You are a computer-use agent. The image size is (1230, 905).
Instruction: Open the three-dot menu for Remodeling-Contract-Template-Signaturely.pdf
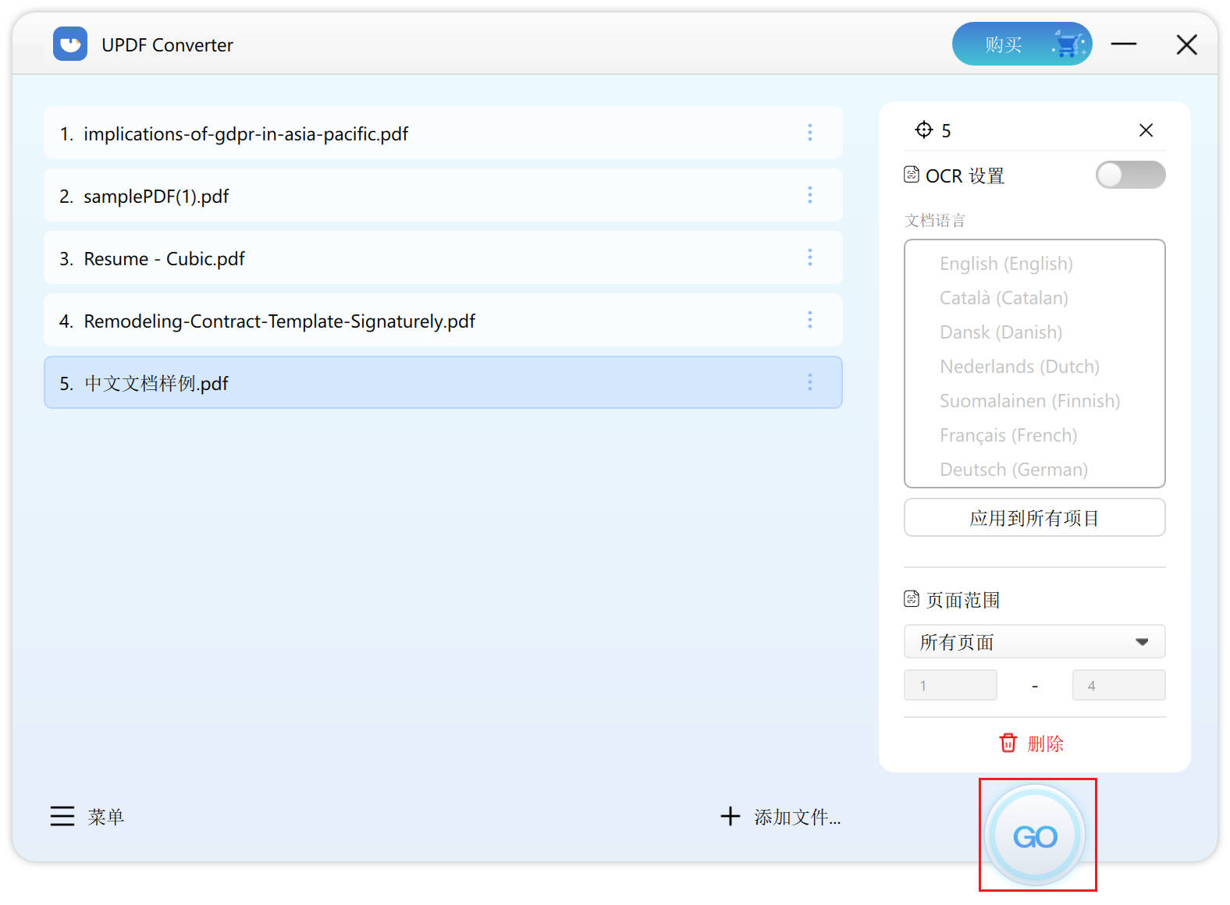pos(810,320)
